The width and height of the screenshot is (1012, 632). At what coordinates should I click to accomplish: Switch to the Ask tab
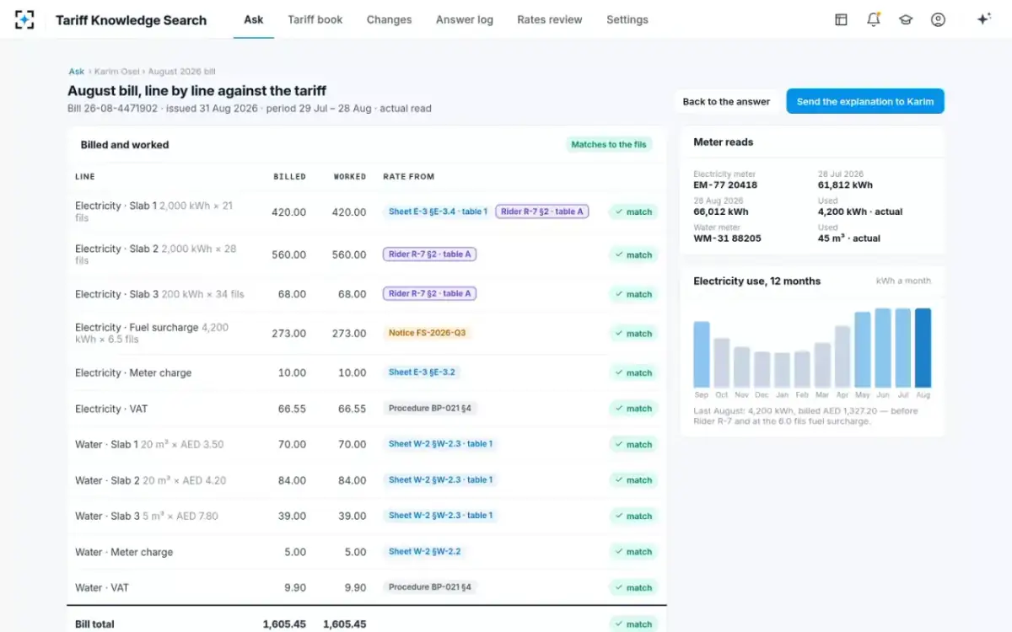(254, 19)
